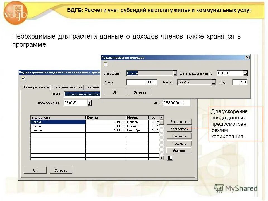Select Пенсии row for Октябрь

pyautogui.click(x=95, y=126)
